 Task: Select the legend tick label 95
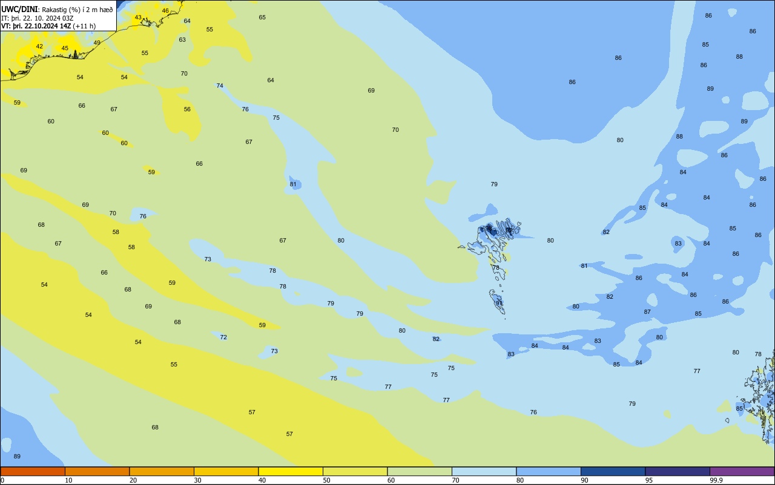coord(648,480)
